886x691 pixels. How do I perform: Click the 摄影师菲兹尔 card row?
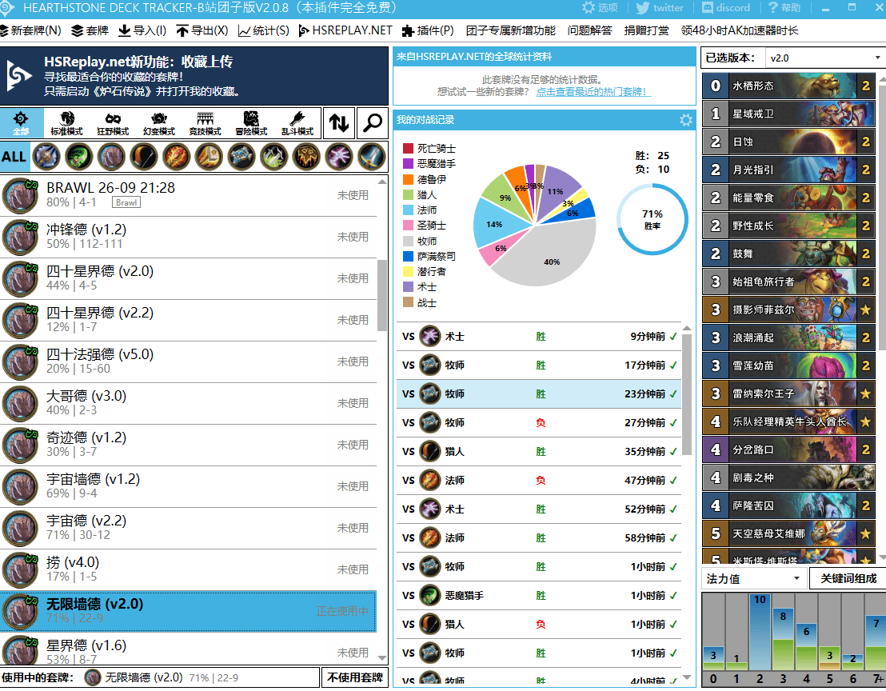(788, 310)
